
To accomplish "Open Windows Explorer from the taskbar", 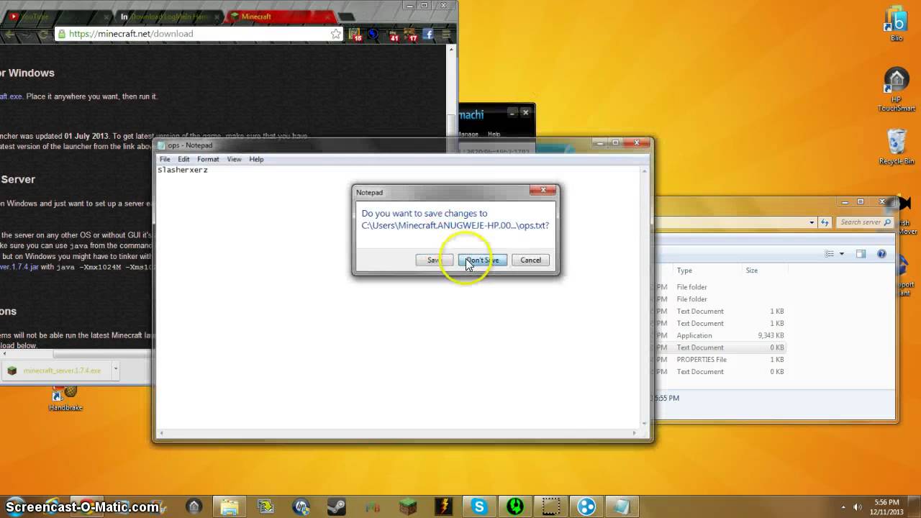I will click(230, 506).
